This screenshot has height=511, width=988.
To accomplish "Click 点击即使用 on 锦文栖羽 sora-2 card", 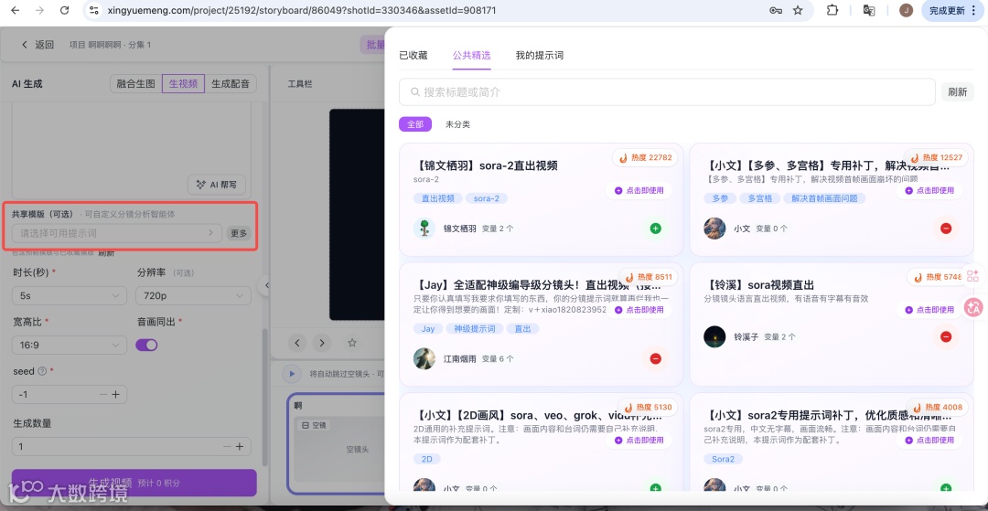I will coord(639,191).
